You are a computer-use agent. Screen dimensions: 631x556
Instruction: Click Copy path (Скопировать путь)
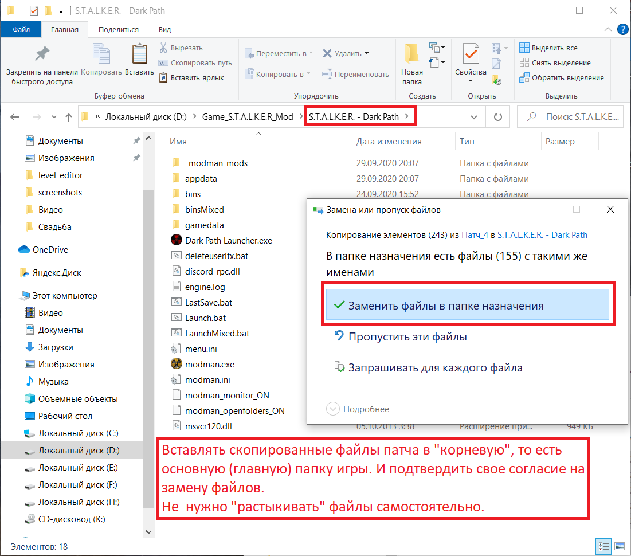(195, 63)
